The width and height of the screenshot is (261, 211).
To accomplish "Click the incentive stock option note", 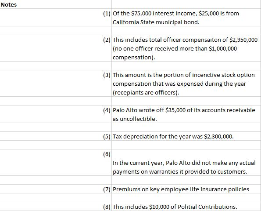I will [x=186, y=84].
